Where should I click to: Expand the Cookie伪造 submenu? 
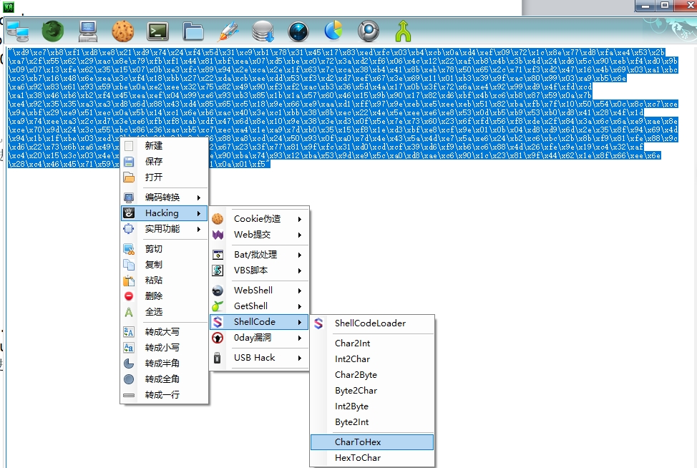pos(258,219)
